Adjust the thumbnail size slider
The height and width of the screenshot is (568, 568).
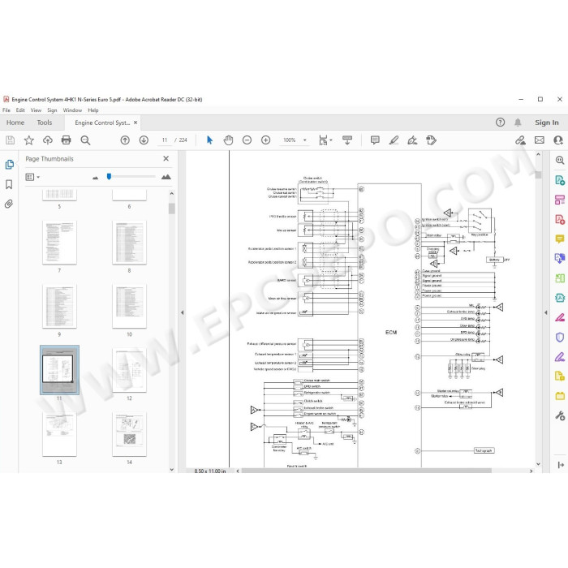[x=109, y=176]
